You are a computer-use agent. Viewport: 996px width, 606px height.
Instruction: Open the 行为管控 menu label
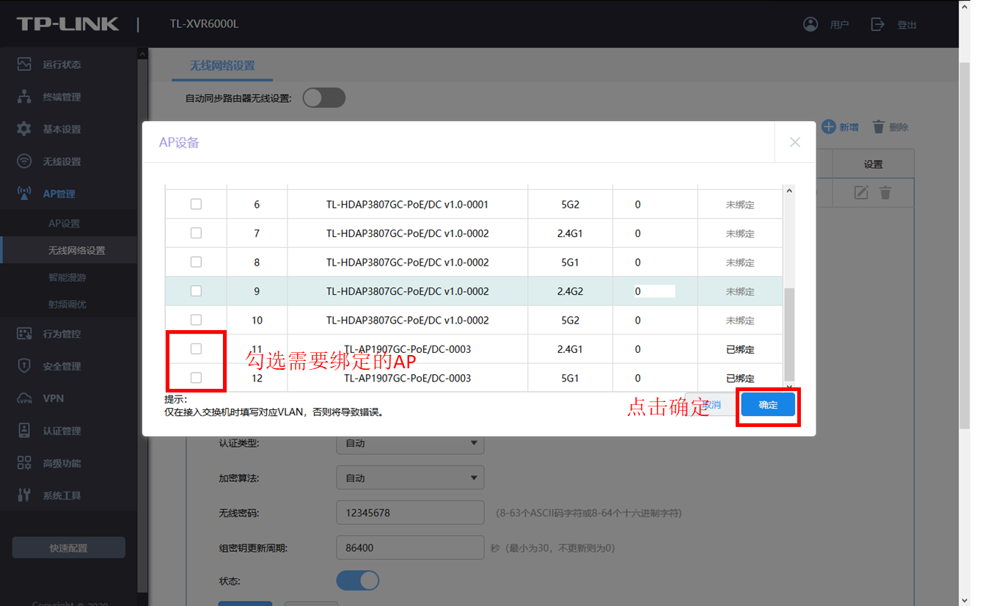pos(62,334)
